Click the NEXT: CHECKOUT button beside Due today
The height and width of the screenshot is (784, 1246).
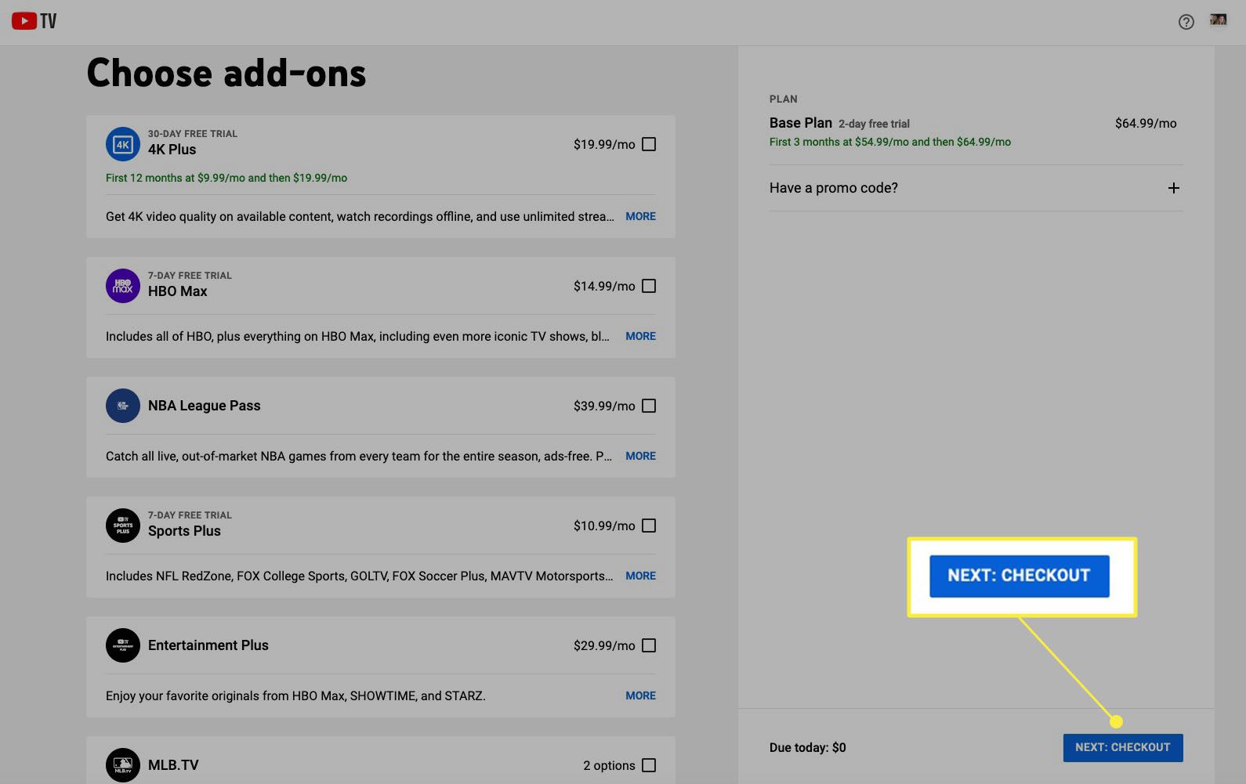1123,747
